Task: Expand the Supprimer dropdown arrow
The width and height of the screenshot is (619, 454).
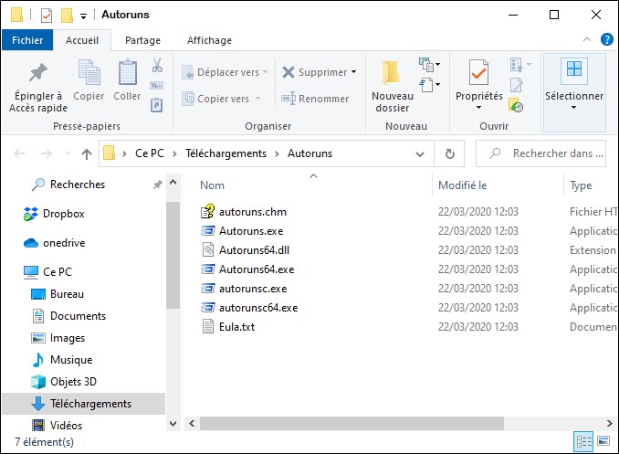Action: [353, 72]
